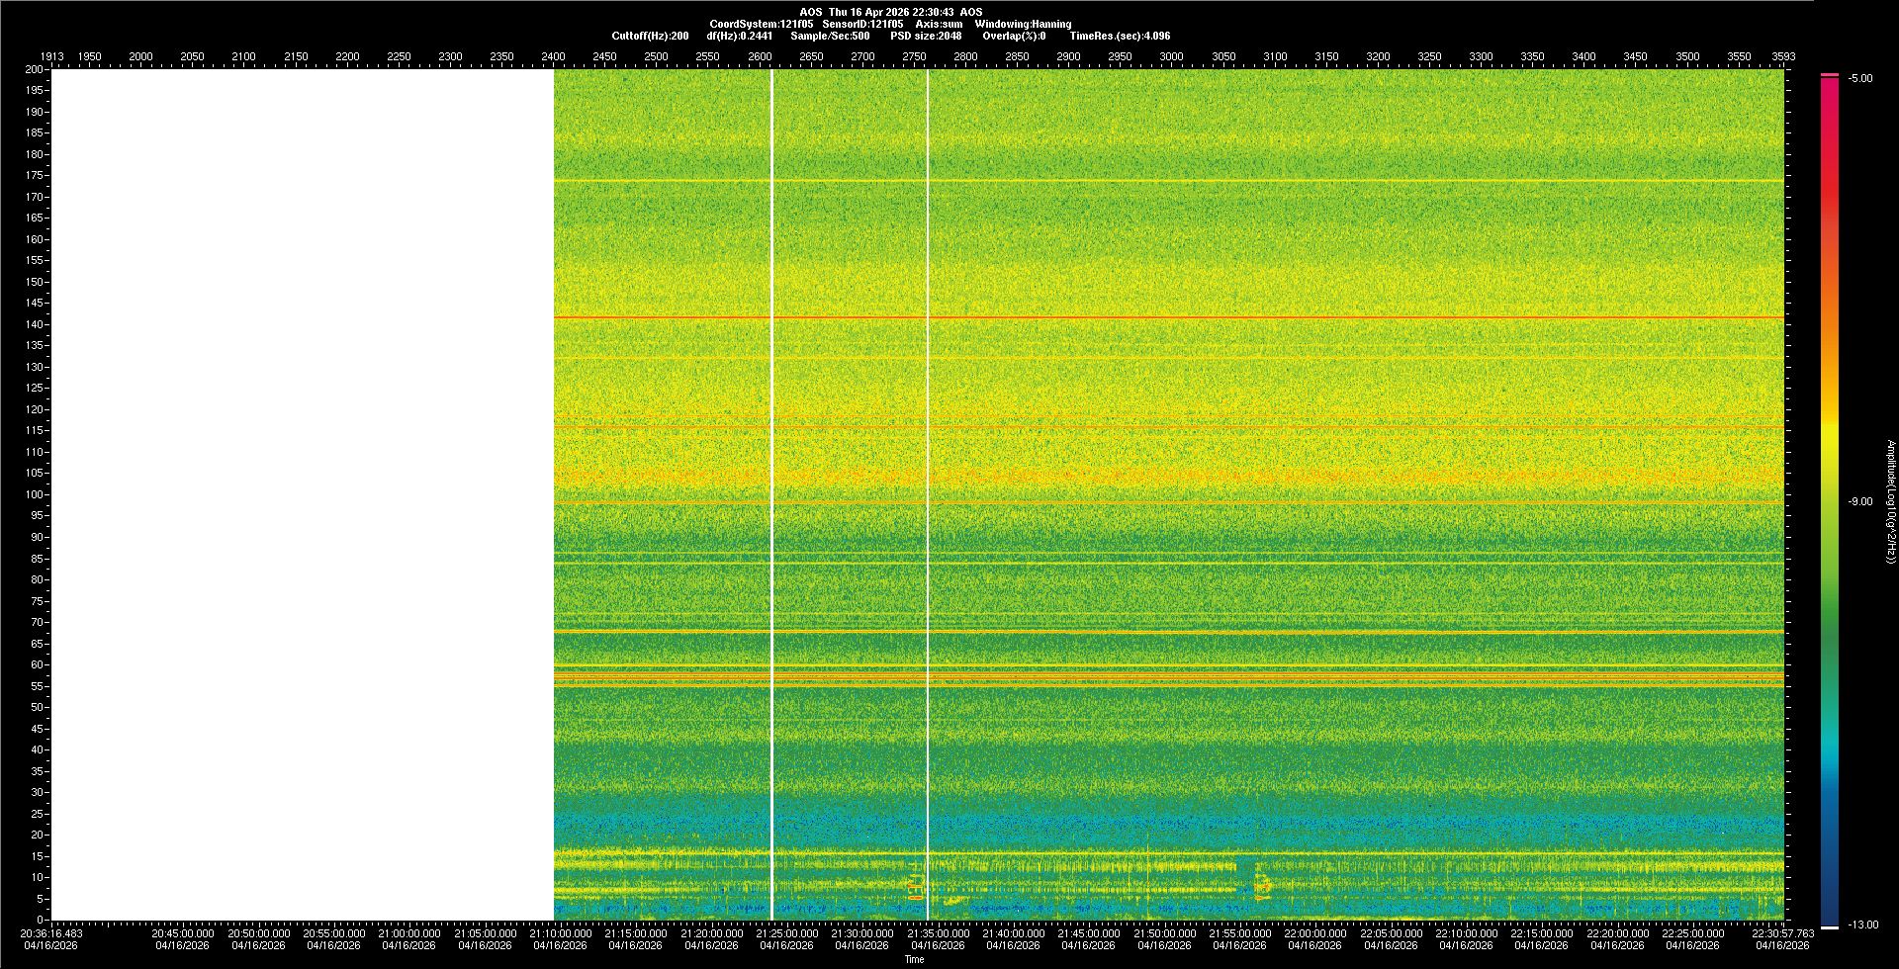Click the white vertical marker near 21:24
1899x969 pixels.
coord(771,494)
